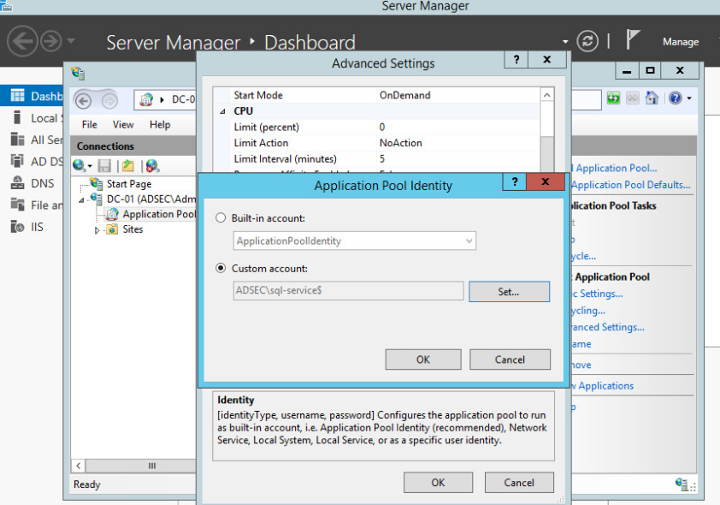Open Advanced Settings... in Actions pane

click(x=608, y=327)
